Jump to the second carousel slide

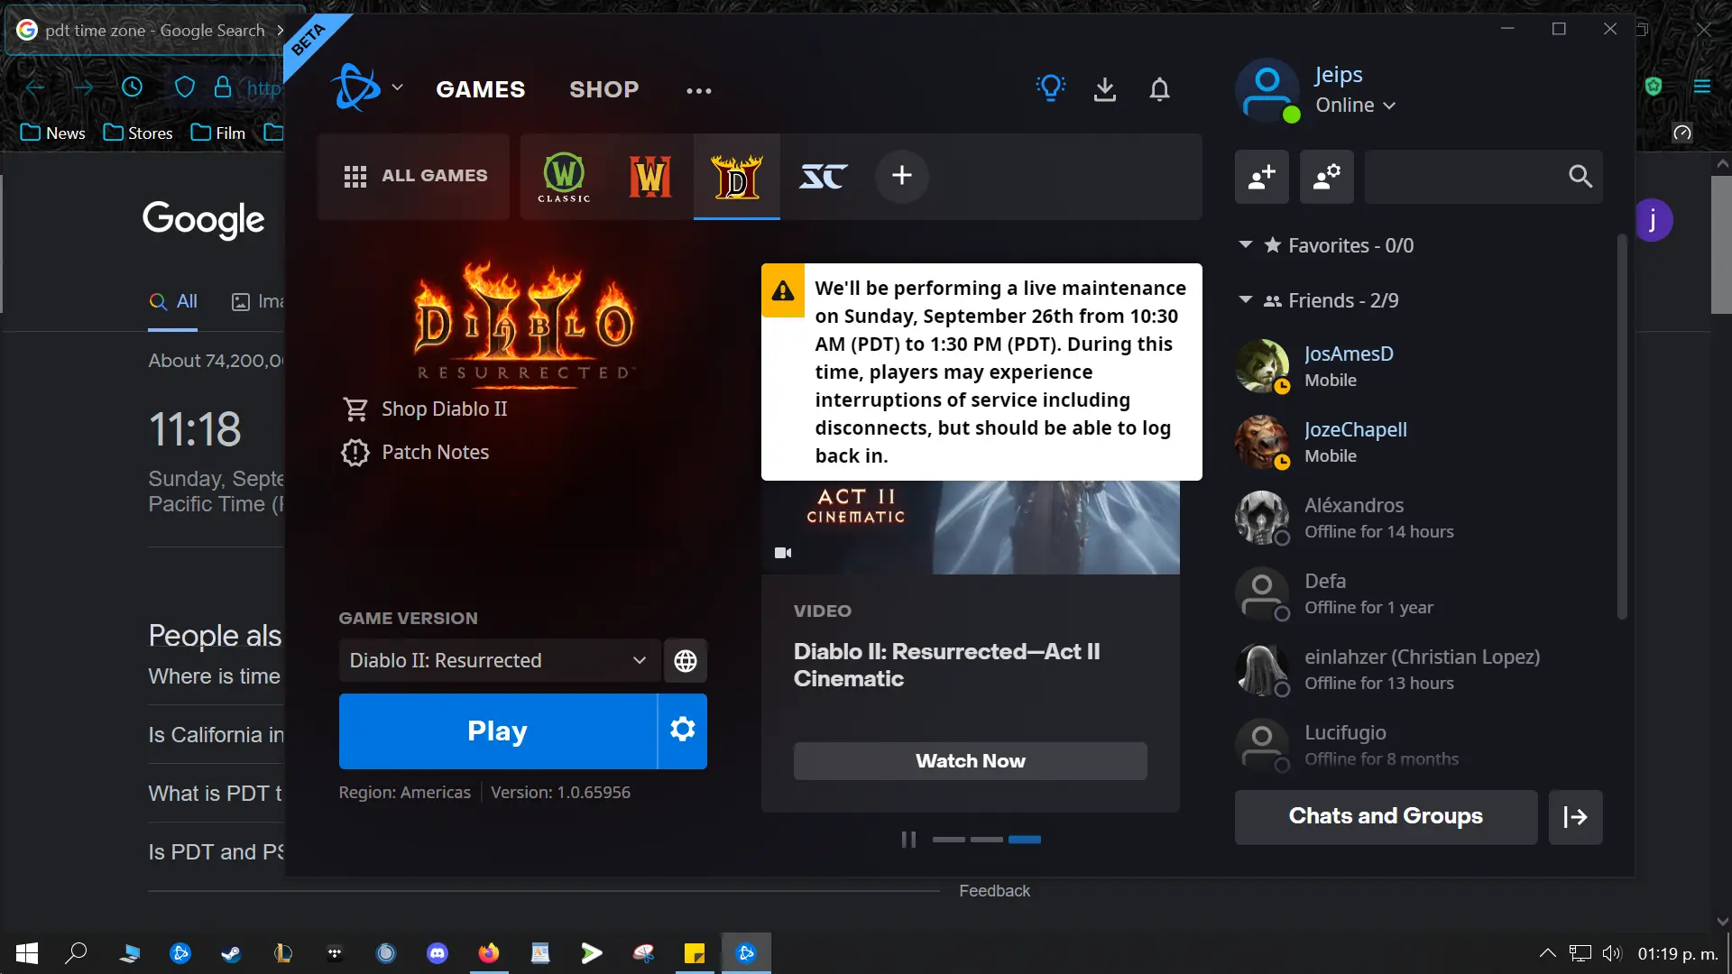tap(986, 840)
